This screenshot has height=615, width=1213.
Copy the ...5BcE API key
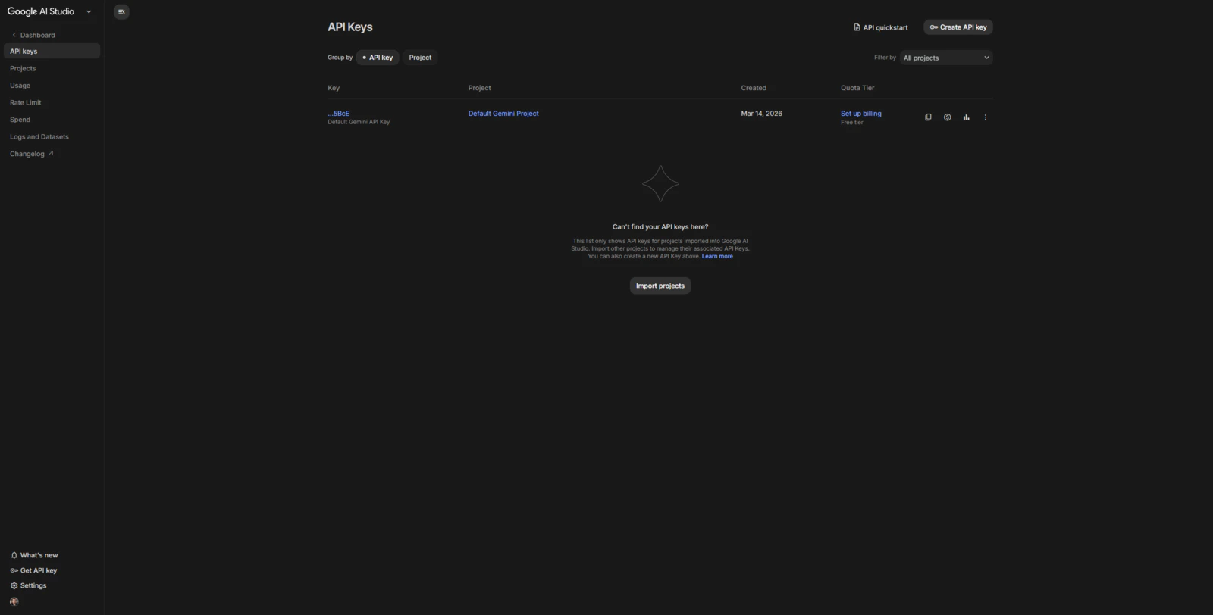[928, 117]
